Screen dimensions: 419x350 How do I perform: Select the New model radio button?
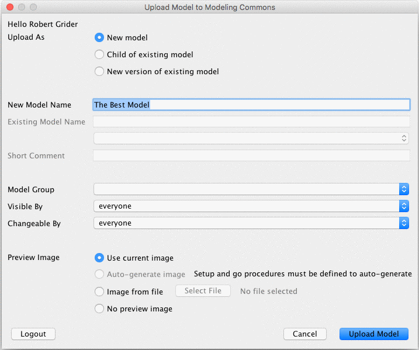coord(99,38)
